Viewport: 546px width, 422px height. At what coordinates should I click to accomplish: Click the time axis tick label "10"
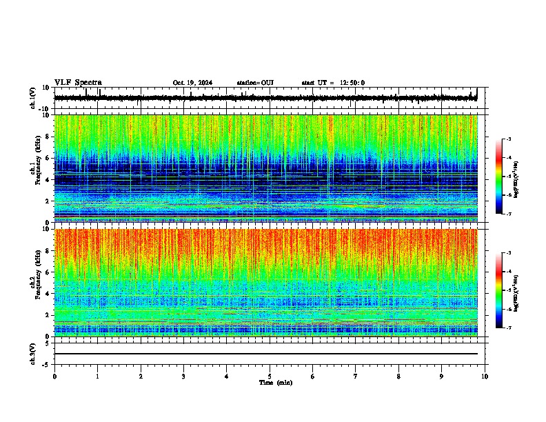(485, 376)
